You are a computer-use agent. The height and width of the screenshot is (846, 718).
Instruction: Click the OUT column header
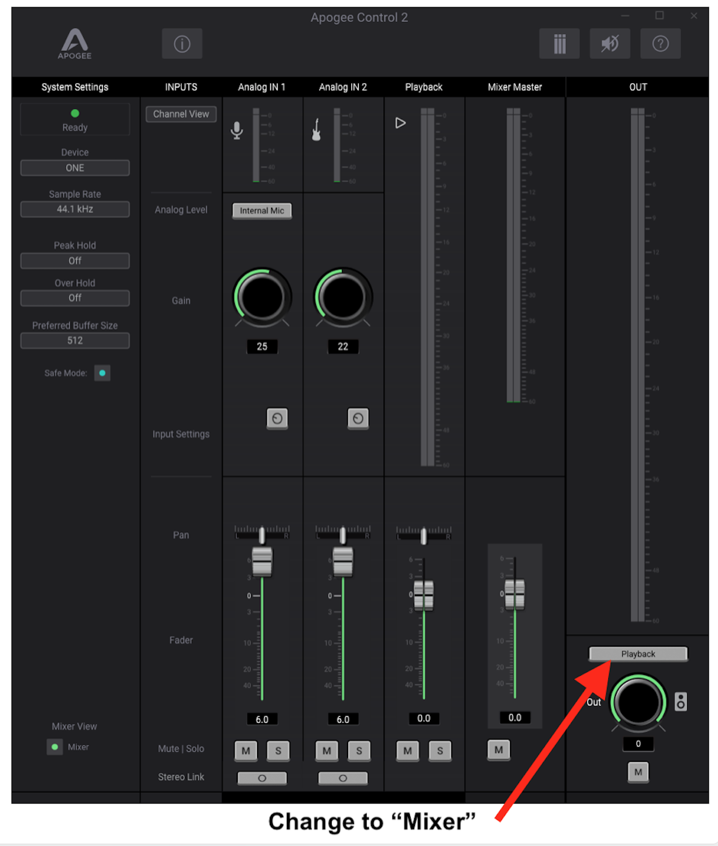[638, 87]
